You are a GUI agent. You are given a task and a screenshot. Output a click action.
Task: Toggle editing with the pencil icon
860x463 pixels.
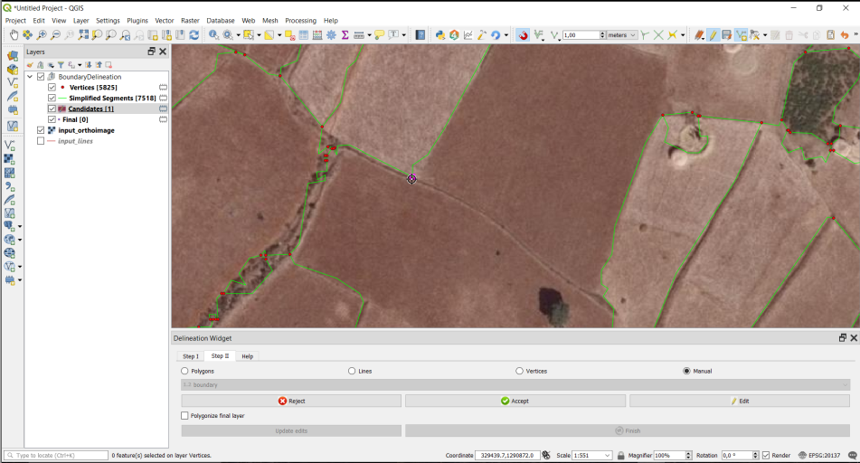point(713,35)
